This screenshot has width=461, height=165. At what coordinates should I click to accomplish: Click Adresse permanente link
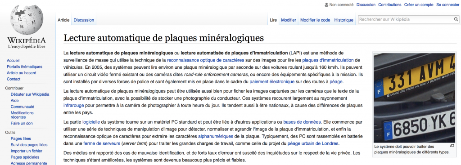coord(29,163)
